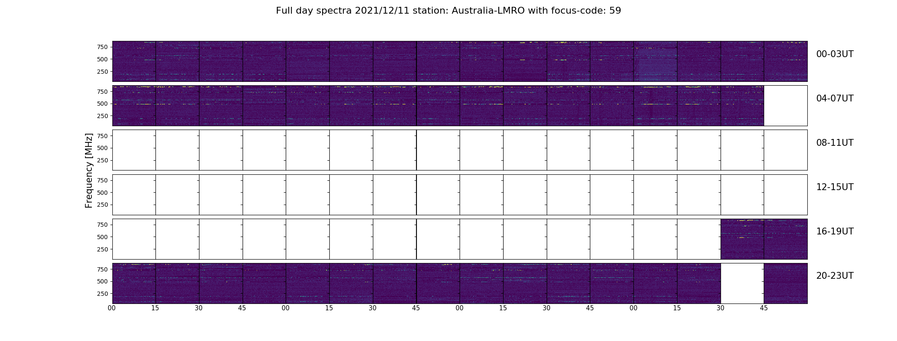This screenshot has width=897, height=341.
Task: Click the 250 tick of the 00-03UT row
Action: 103,72
